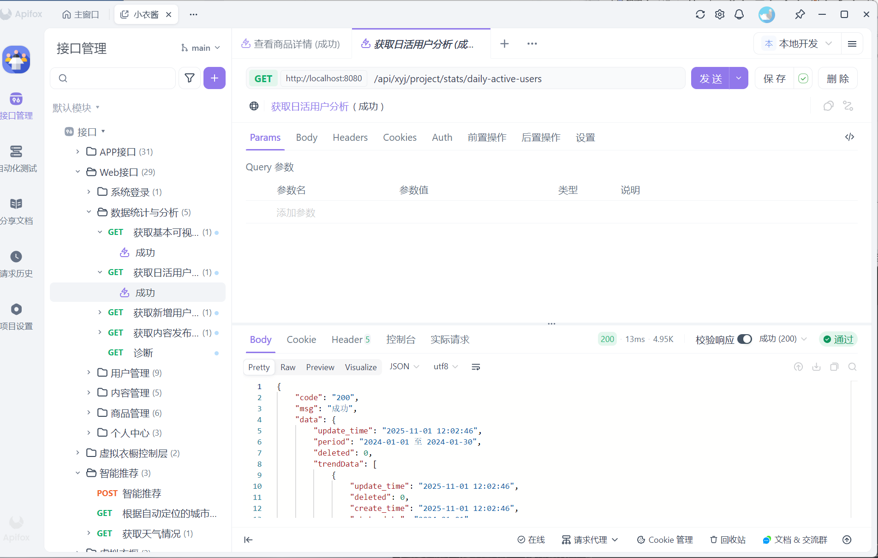This screenshot has height=558, width=878.
Task: Open the tab bar more options menu
Action: click(532, 44)
